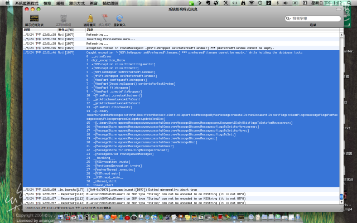Click the status bar message count text
The height and width of the screenshot is (223, 357).
(68, 208)
